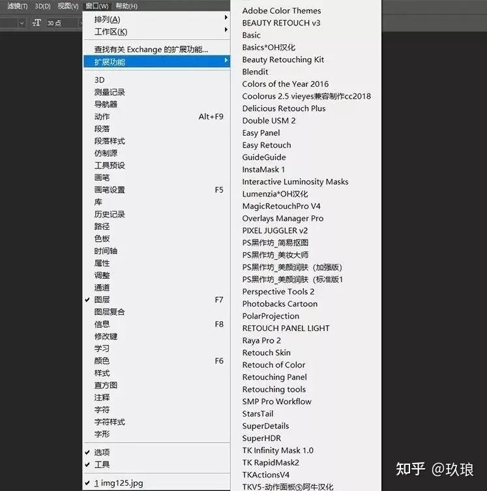Open the 工具预设 panel
Image resolution: width=487 pixels, height=491 pixels.
156,165
